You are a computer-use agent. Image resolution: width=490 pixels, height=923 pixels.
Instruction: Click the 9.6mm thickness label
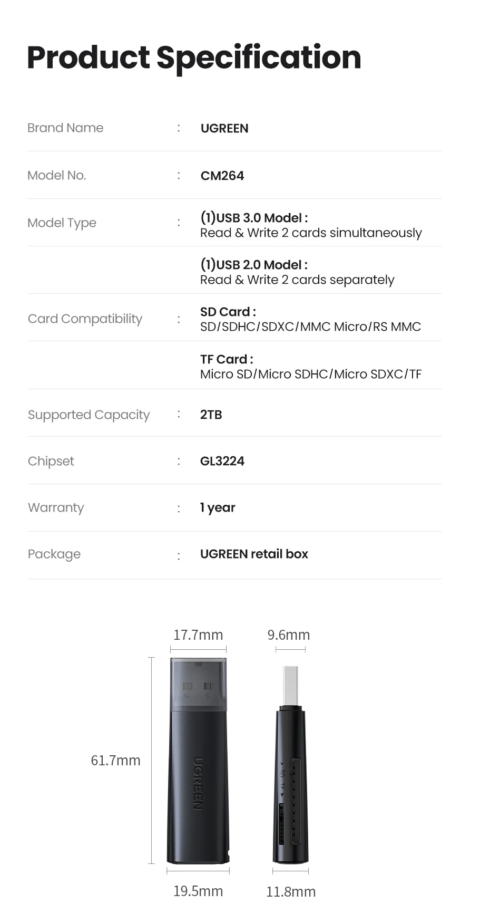[288, 635]
